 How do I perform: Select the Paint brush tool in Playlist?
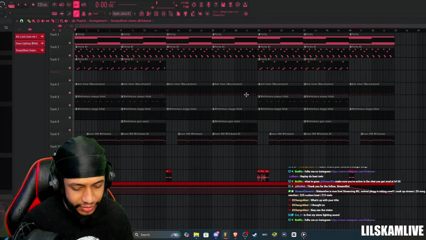click(34, 21)
